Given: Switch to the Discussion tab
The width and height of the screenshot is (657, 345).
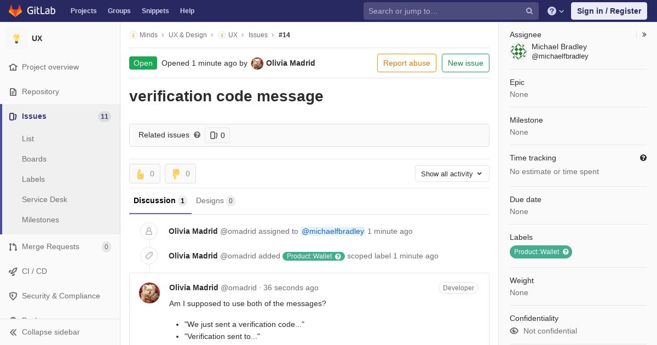Looking at the screenshot, I should (x=160, y=200).
